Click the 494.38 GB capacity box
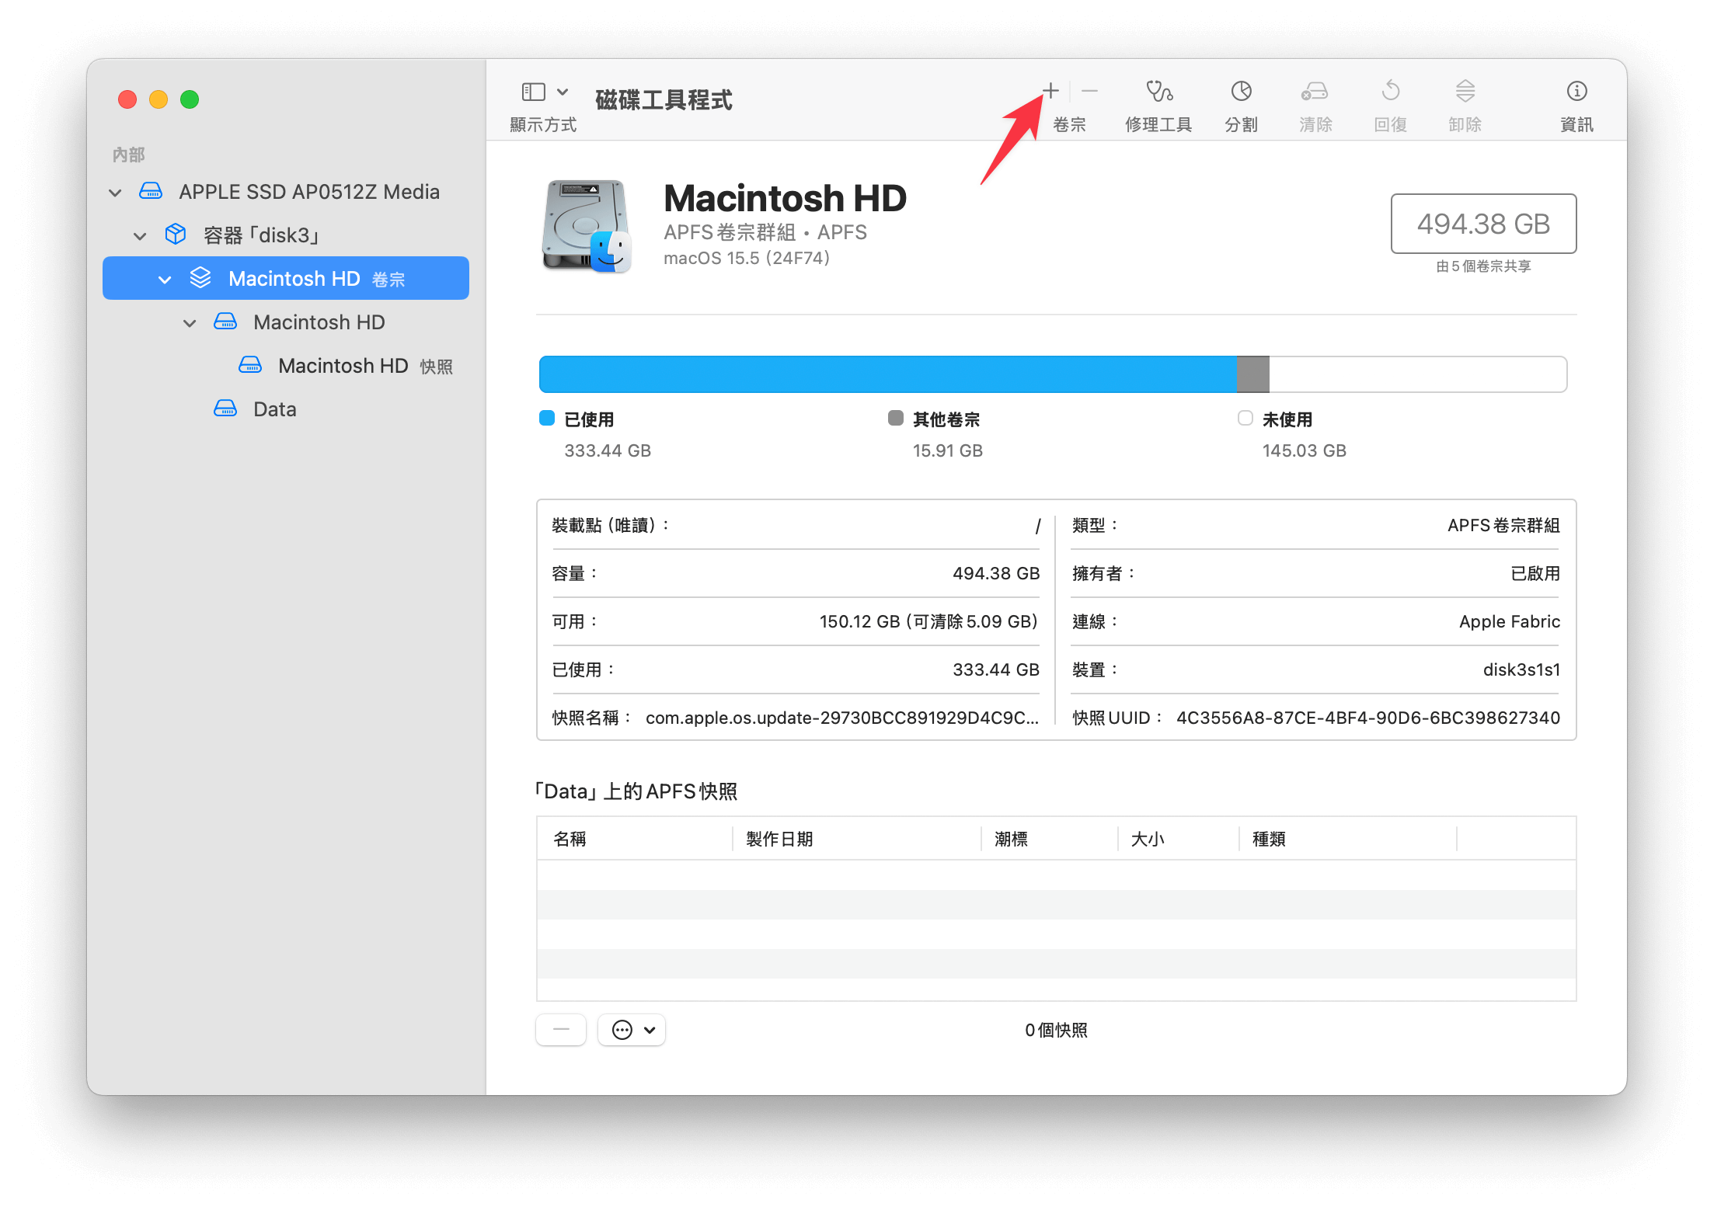Screen dimensions: 1714x1210 point(1483,224)
